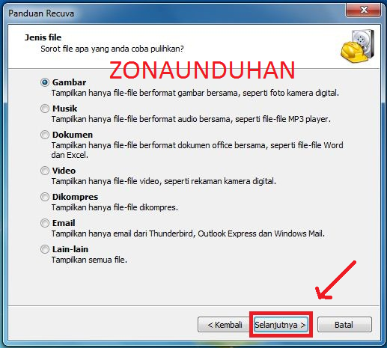
Task: Close the Panduan Recuva window
Action: [364, 10]
